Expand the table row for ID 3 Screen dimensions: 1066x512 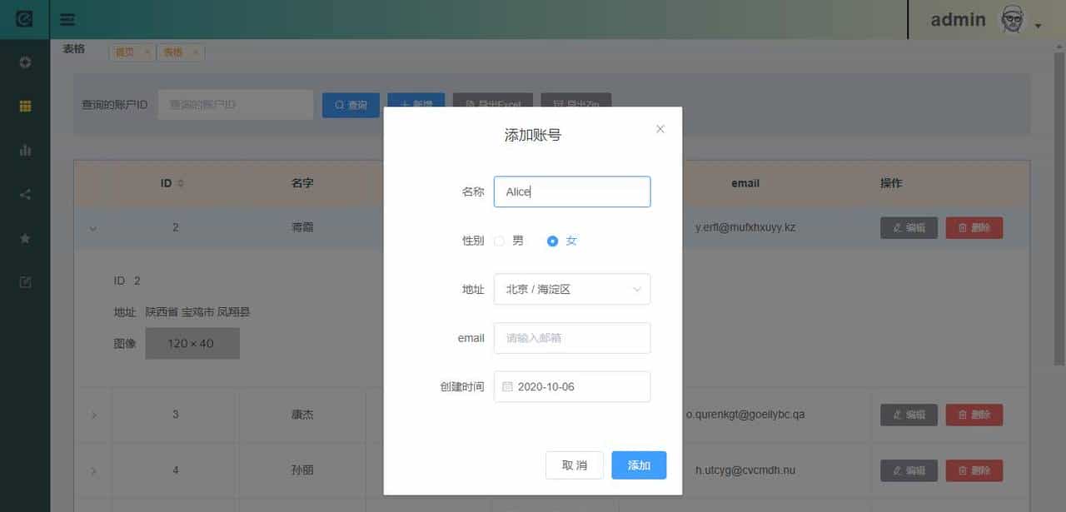[92, 414]
